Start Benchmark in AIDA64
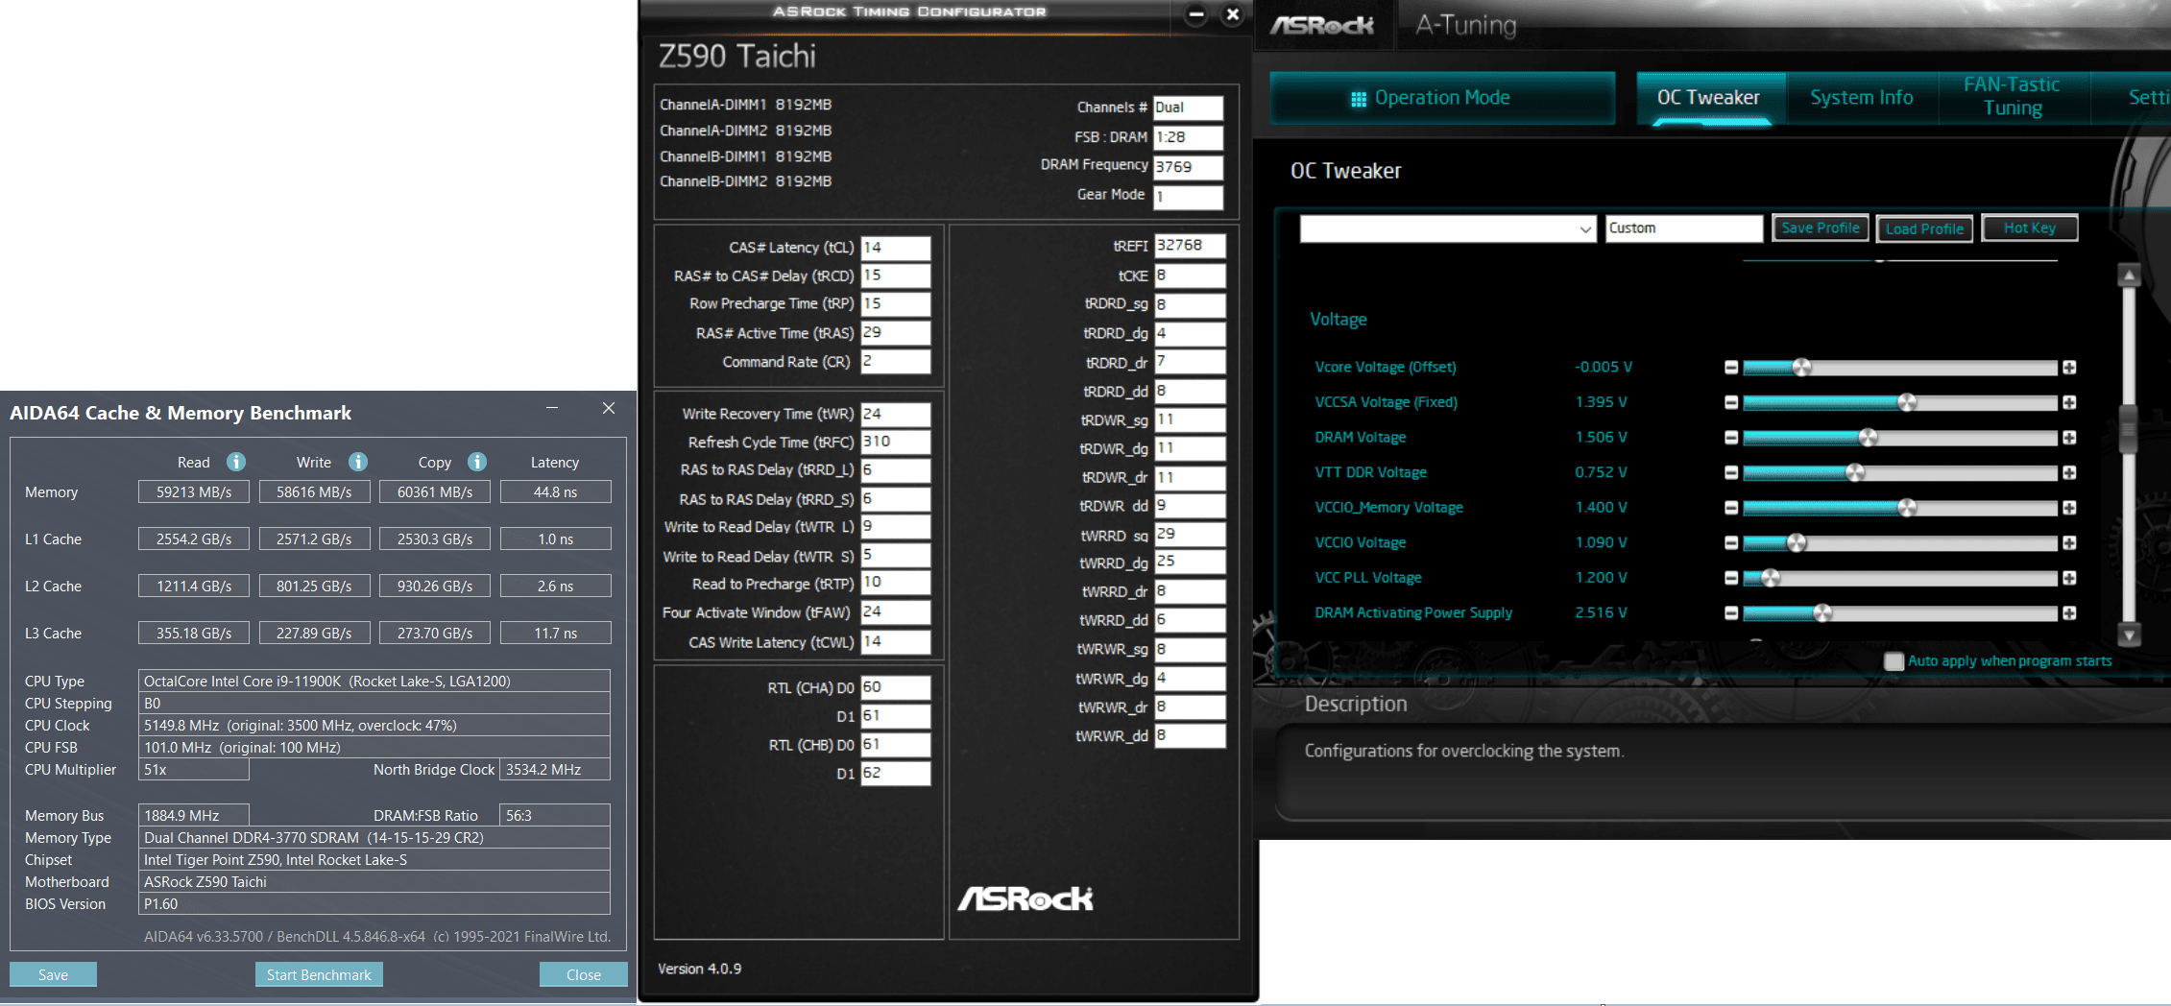 (x=319, y=974)
